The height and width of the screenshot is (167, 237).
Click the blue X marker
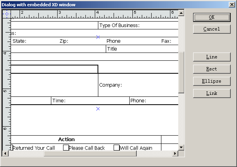(98, 37)
